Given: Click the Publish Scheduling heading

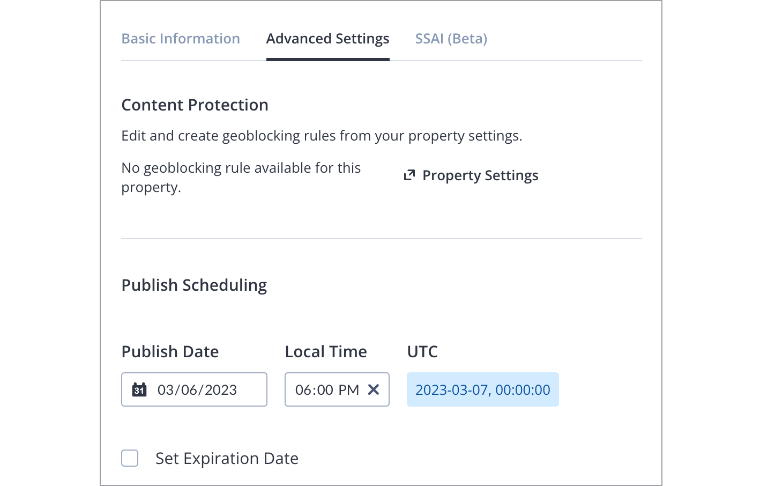Looking at the screenshot, I should coord(194,285).
